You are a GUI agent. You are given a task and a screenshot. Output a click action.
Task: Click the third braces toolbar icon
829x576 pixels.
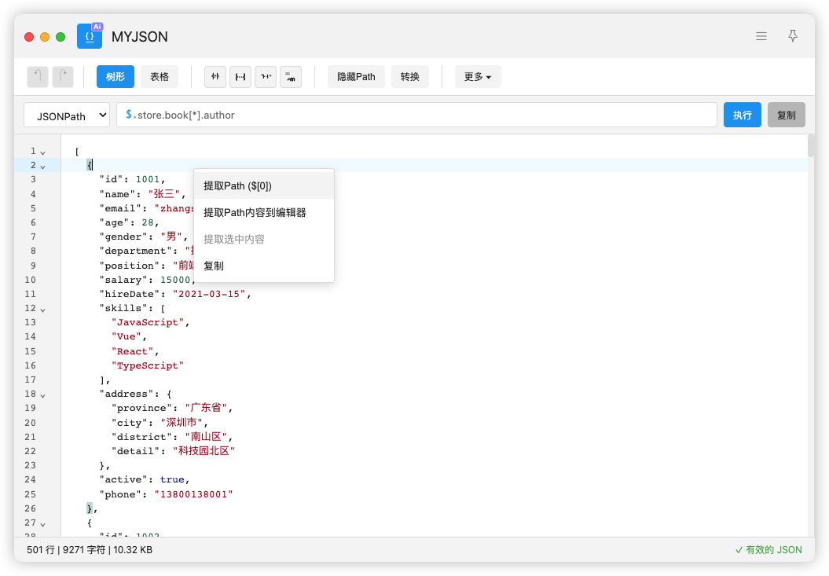266,76
